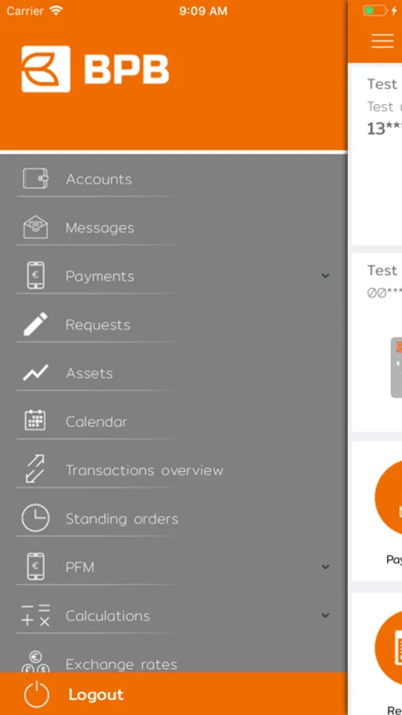
Task: Tap the orange Payments circle on dashboard
Action: pyautogui.click(x=389, y=497)
